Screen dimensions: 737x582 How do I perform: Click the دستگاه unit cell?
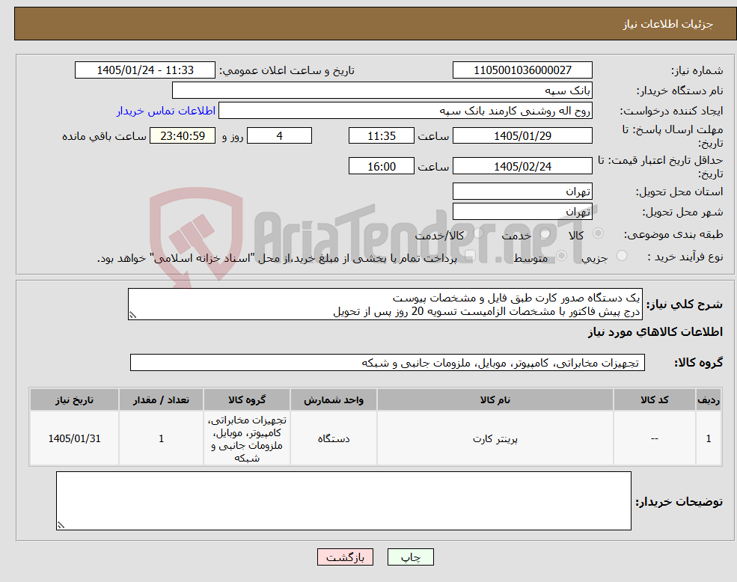(333, 438)
